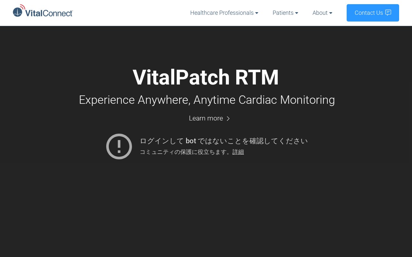
Task: Expand the caret beside About
Action: [x=331, y=13]
